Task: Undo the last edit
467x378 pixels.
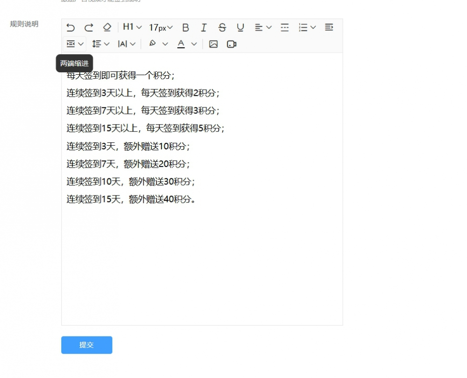Action: [x=71, y=28]
